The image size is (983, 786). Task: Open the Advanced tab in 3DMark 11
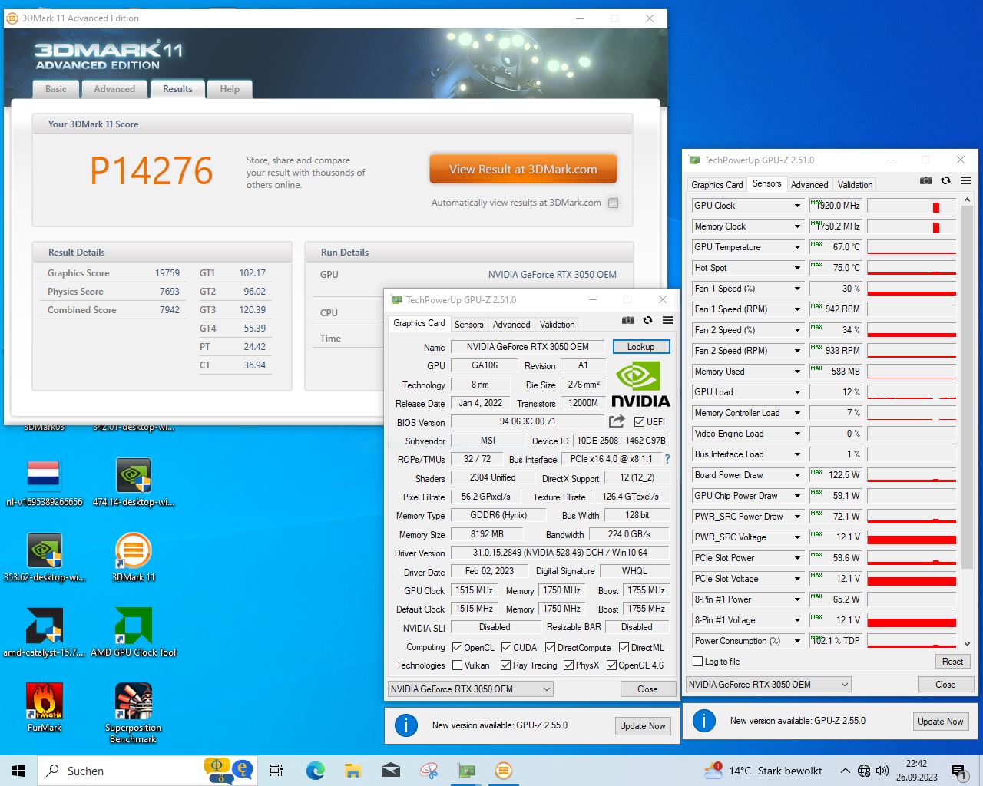[x=114, y=89]
